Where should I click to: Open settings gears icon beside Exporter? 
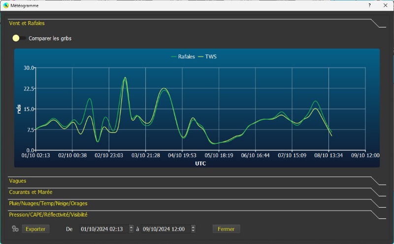(15, 229)
